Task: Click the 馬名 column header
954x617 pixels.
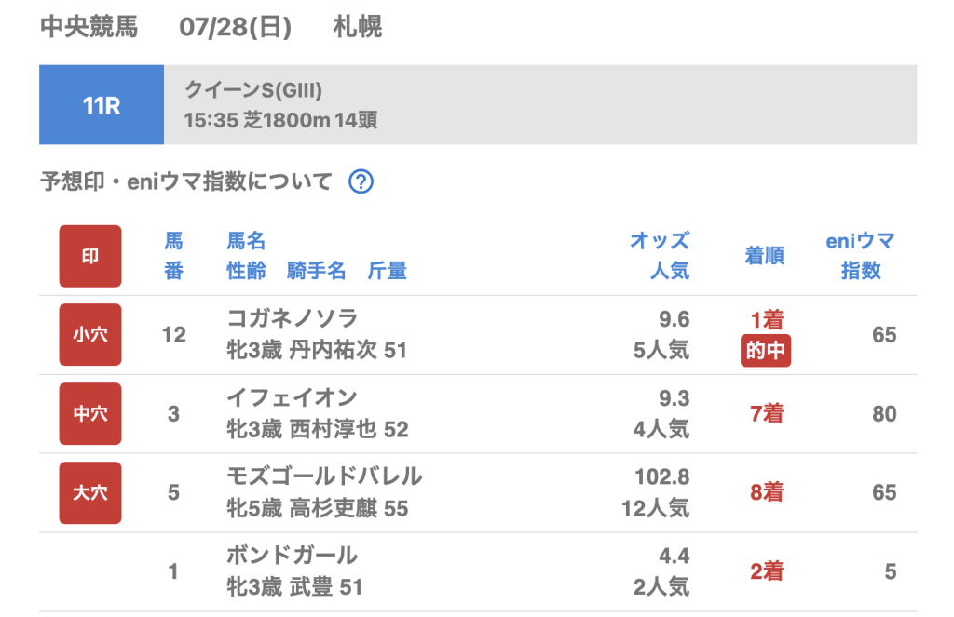Action: (246, 242)
